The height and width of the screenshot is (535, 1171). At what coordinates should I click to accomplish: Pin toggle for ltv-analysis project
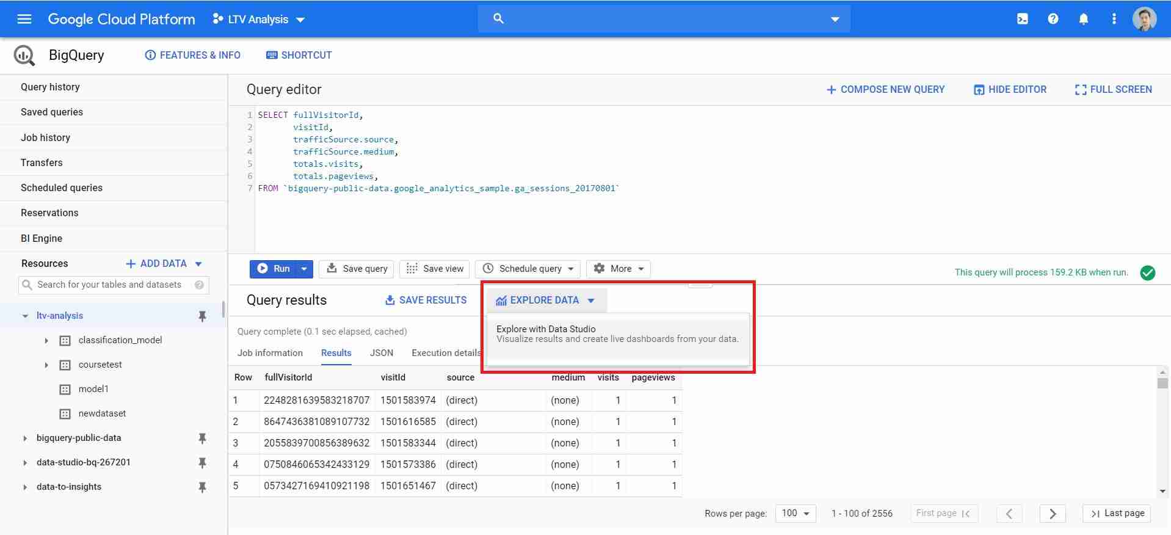pos(202,316)
